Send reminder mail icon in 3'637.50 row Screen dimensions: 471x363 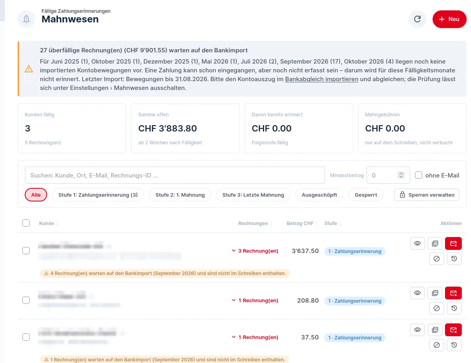click(453, 243)
